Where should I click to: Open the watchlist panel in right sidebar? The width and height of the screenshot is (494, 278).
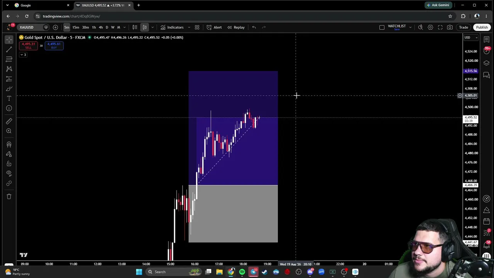pos(486,39)
